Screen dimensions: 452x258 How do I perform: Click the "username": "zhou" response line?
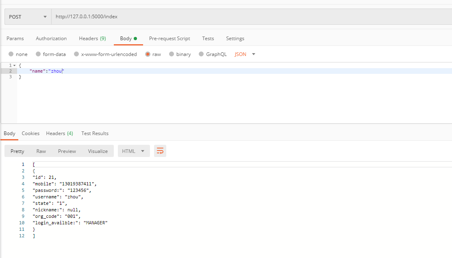click(x=58, y=197)
